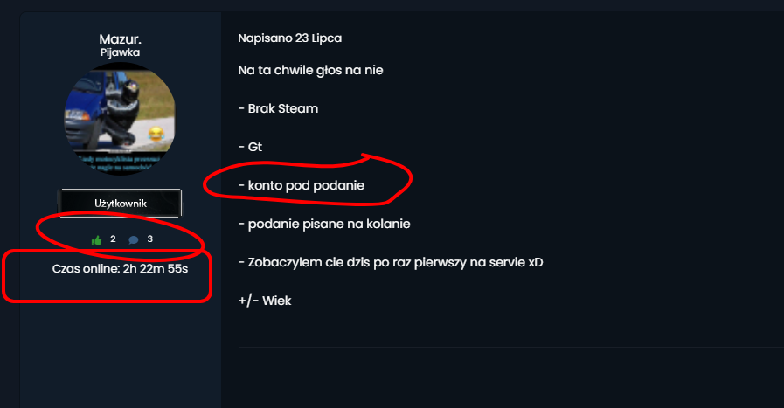Open the Mazur. username profile link

[x=120, y=39]
